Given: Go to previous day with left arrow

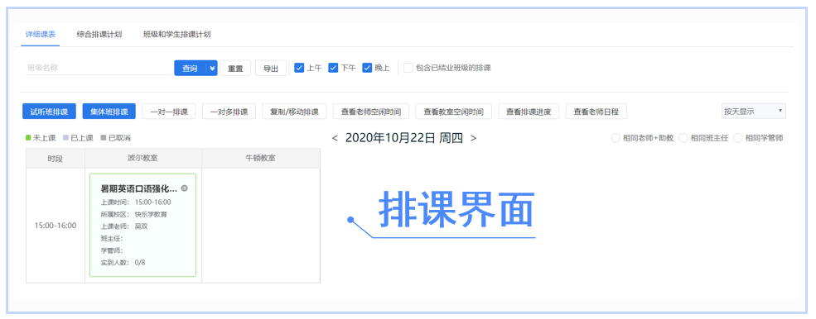Looking at the screenshot, I should [335, 138].
